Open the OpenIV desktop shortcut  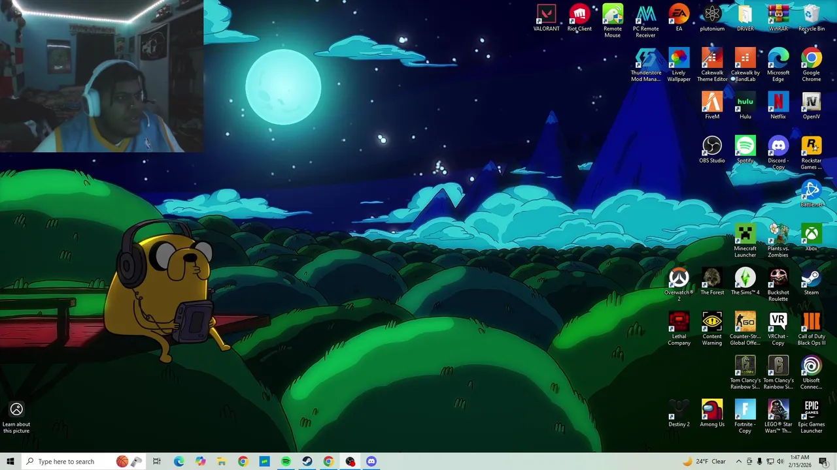coord(811,106)
